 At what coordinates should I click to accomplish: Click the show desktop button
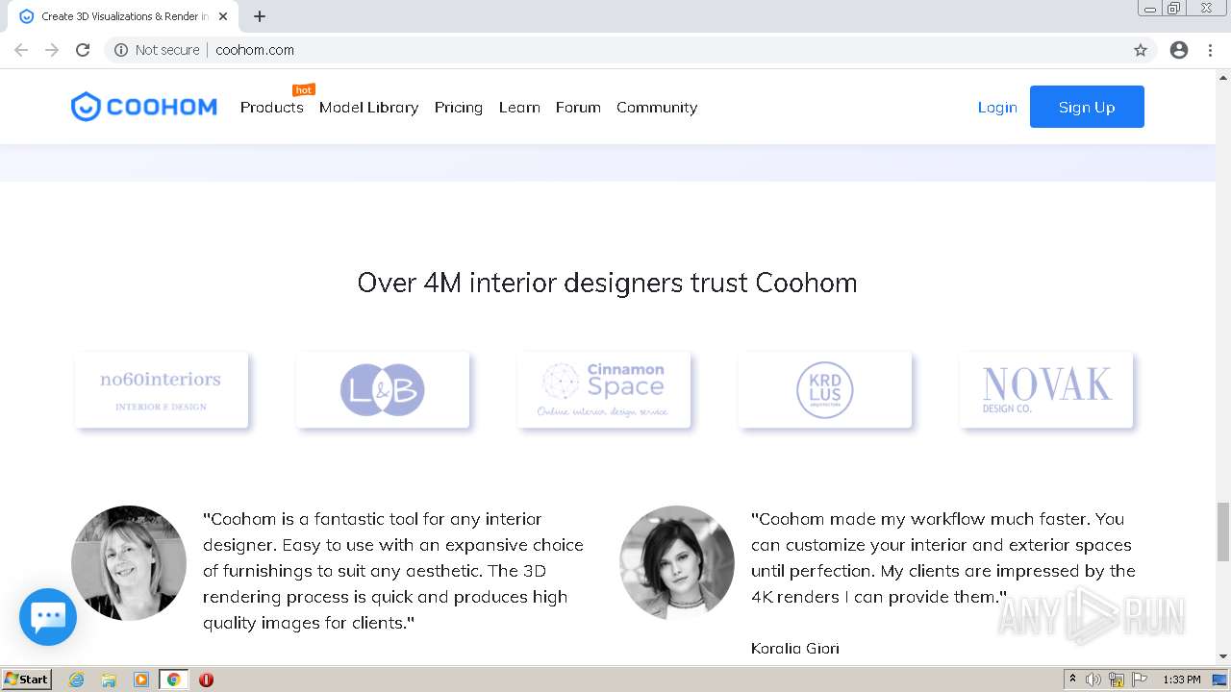coord(1219,680)
